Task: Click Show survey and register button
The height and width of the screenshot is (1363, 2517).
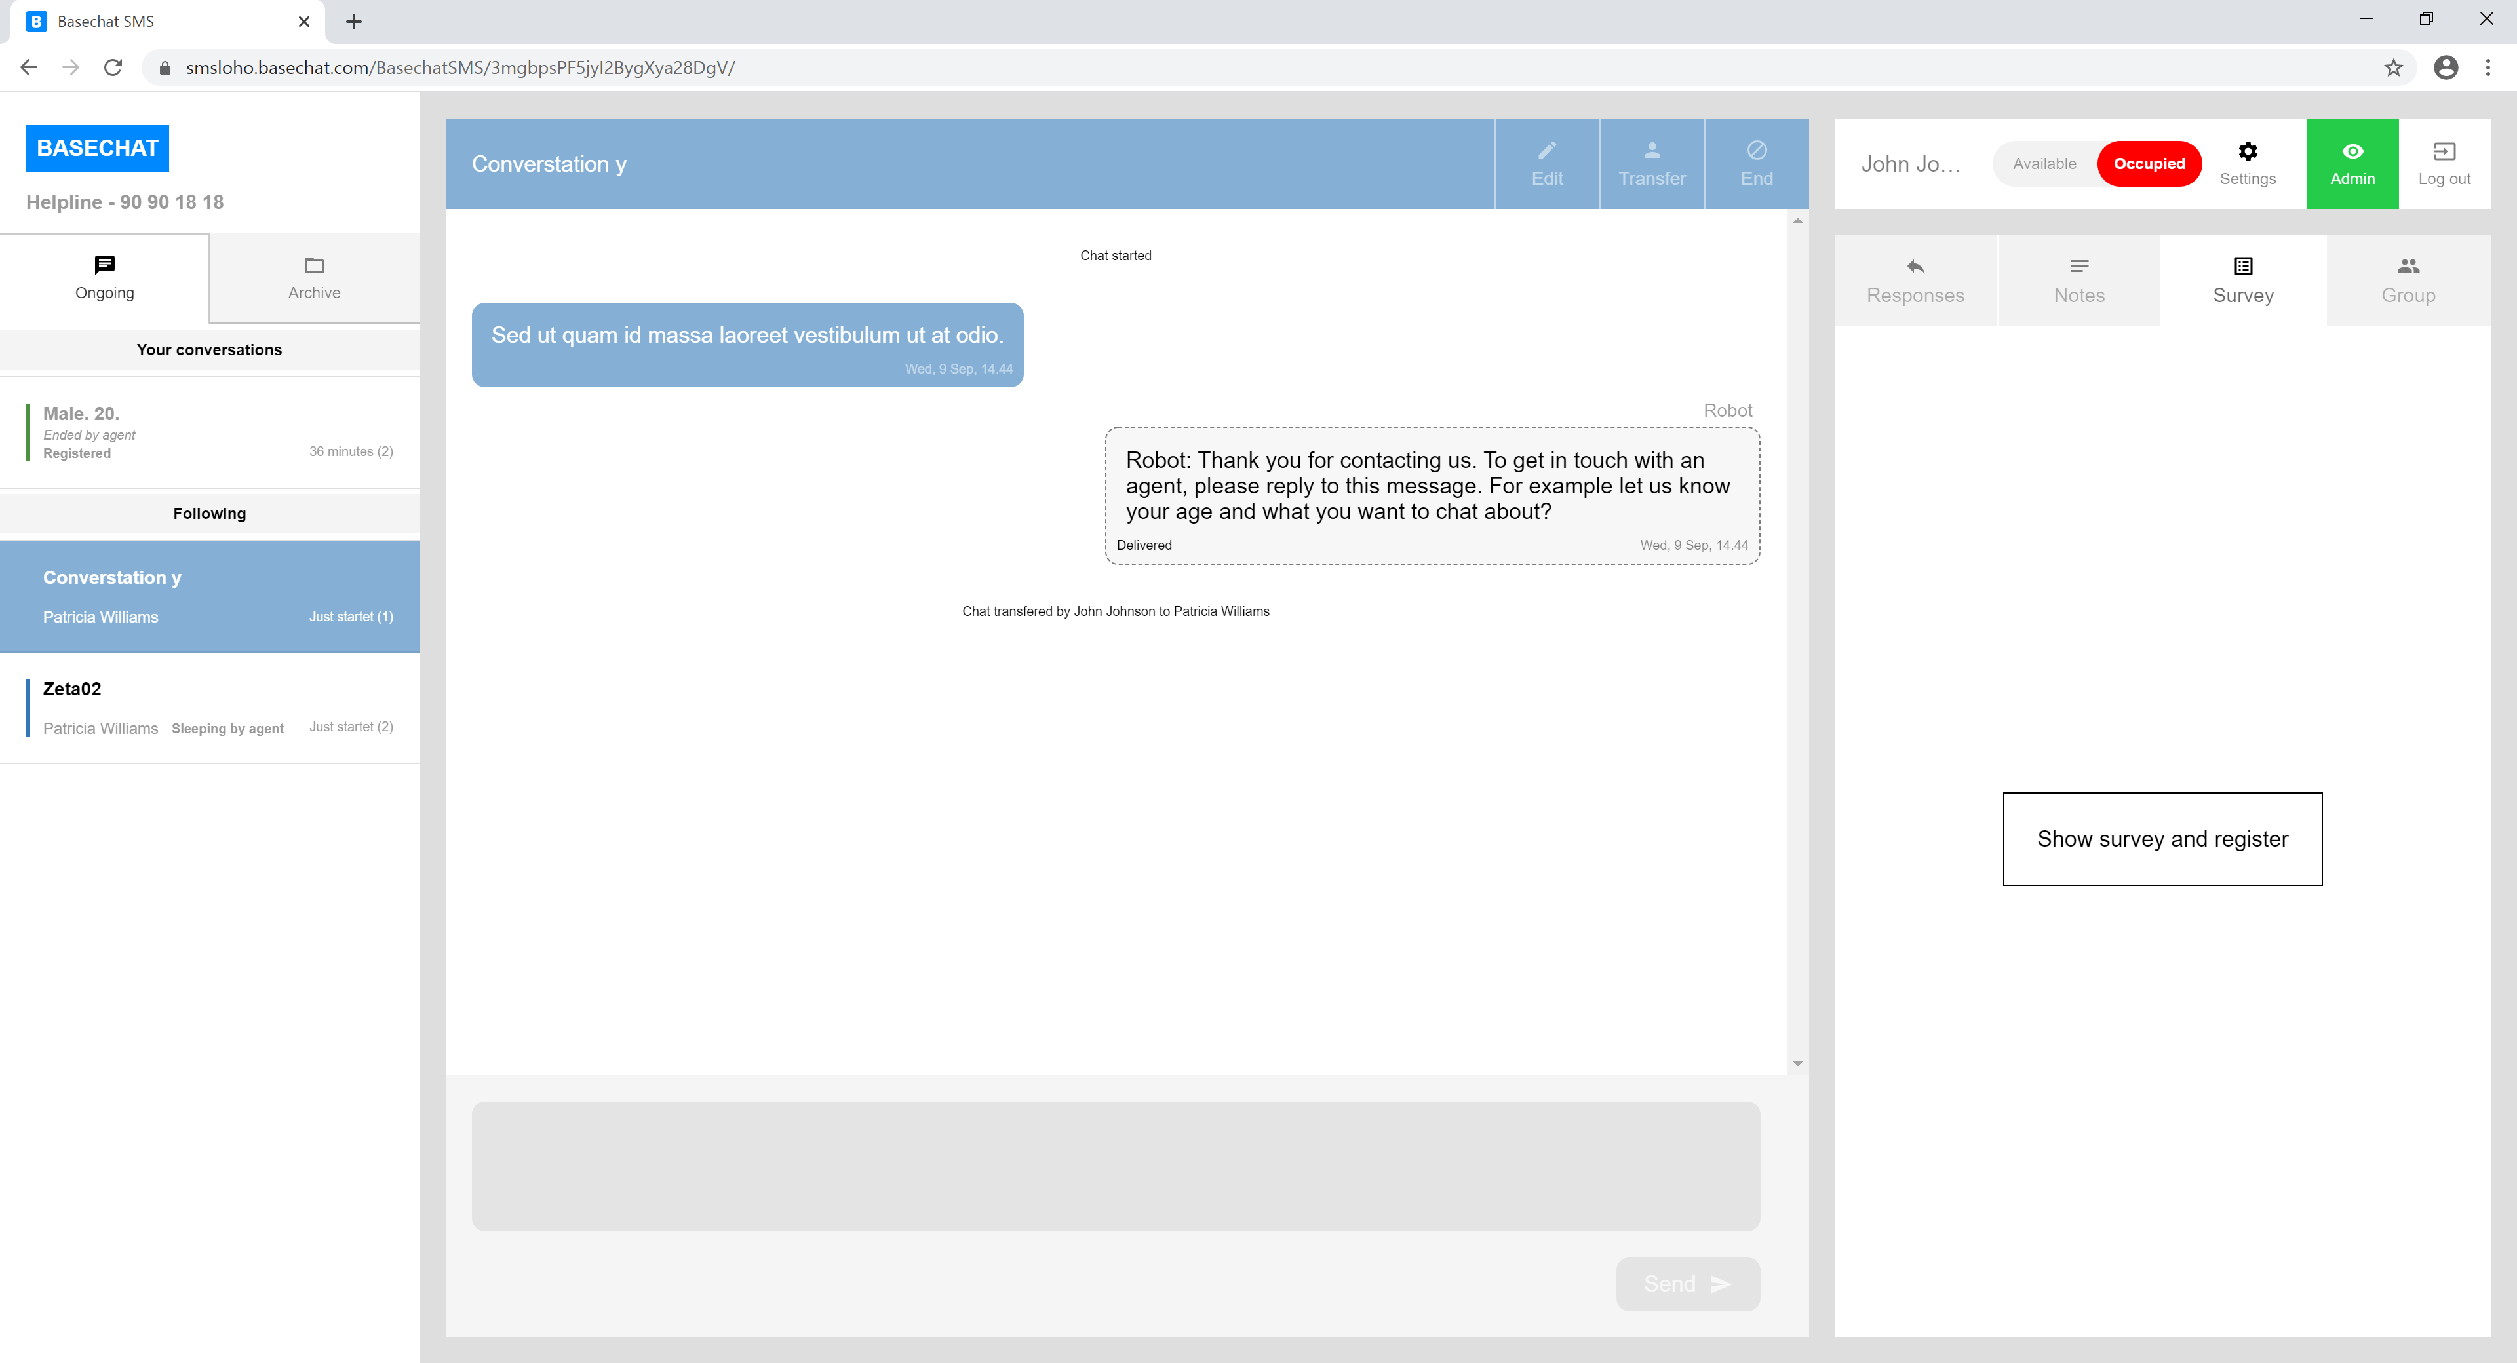Action: (2162, 839)
